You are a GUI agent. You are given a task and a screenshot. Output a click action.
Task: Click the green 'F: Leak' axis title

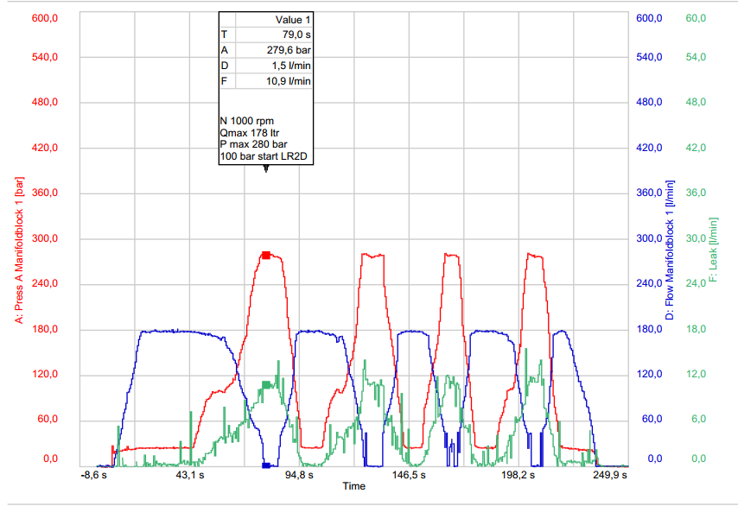point(713,251)
